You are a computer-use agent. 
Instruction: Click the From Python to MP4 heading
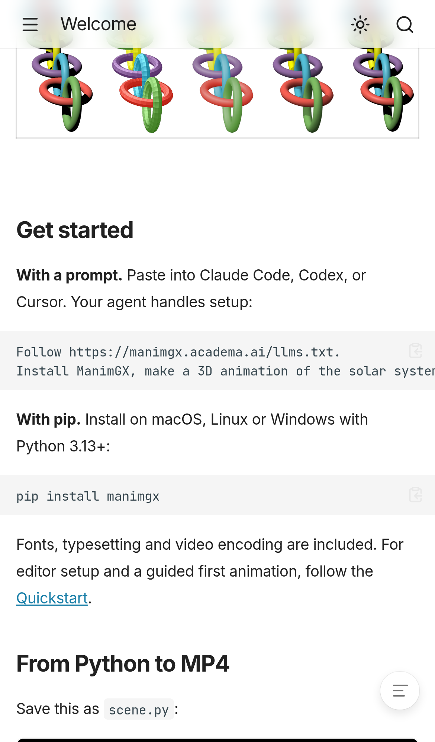(x=123, y=664)
